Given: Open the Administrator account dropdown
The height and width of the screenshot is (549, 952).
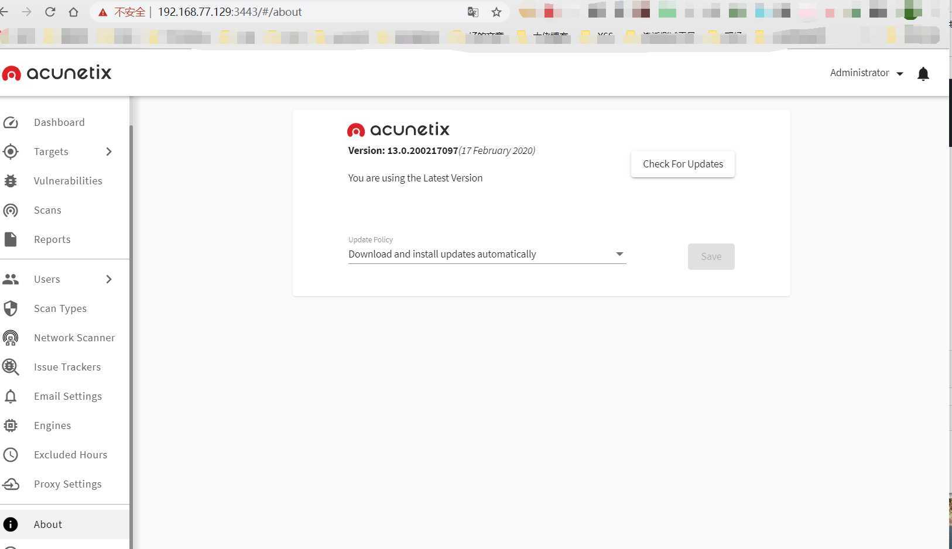Looking at the screenshot, I should pyautogui.click(x=867, y=73).
